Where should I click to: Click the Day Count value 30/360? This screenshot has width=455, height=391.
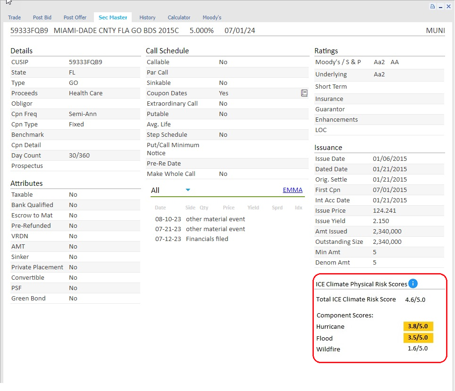click(x=79, y=156)
